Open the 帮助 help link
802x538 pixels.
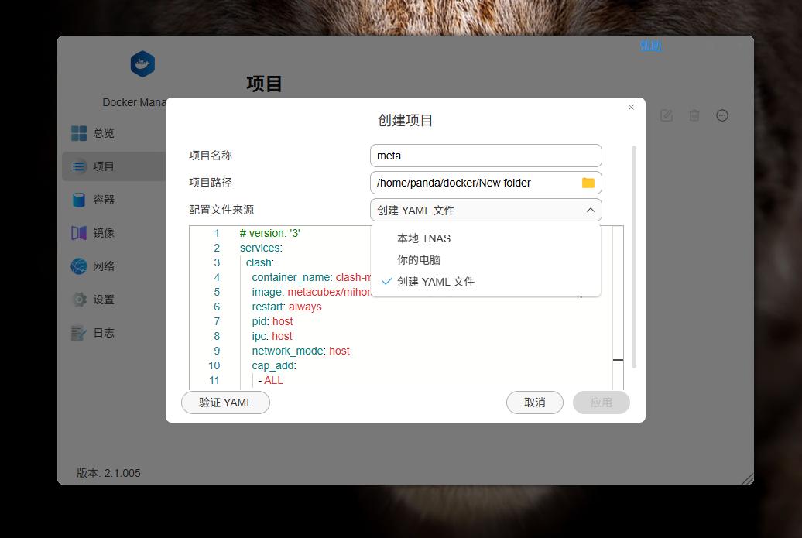pyautogui.click(x=652, y=46)
